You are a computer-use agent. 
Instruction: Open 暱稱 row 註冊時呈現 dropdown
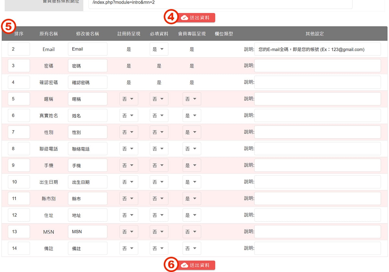pyautogui.click(x=129, y=99)
